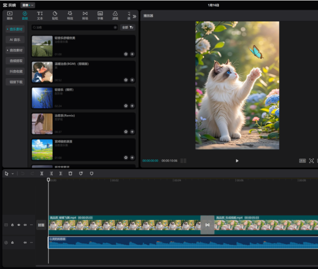This screenshot has height=269, width=318.
Task: Expand the 音效素材 category in sidebar
Action: [x=16, y=50]
